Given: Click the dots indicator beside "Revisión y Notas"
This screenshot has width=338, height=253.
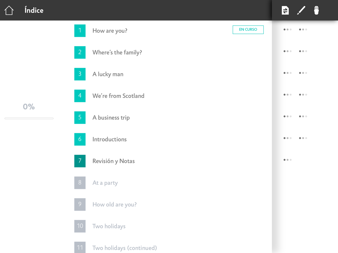Looking at the screenshot, I should pos(287,160).
